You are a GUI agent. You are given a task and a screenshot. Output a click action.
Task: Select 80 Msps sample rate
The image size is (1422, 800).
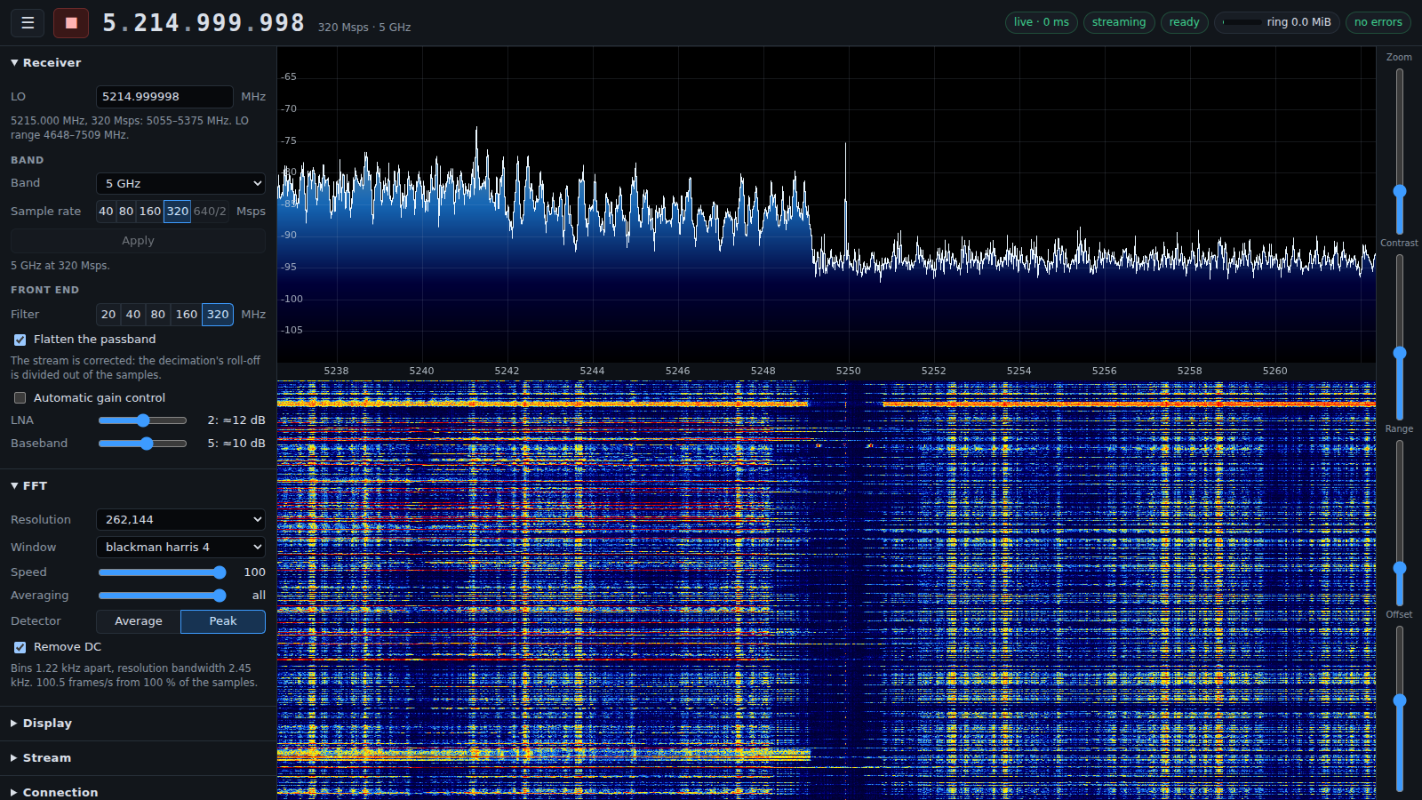pos(126,212)
